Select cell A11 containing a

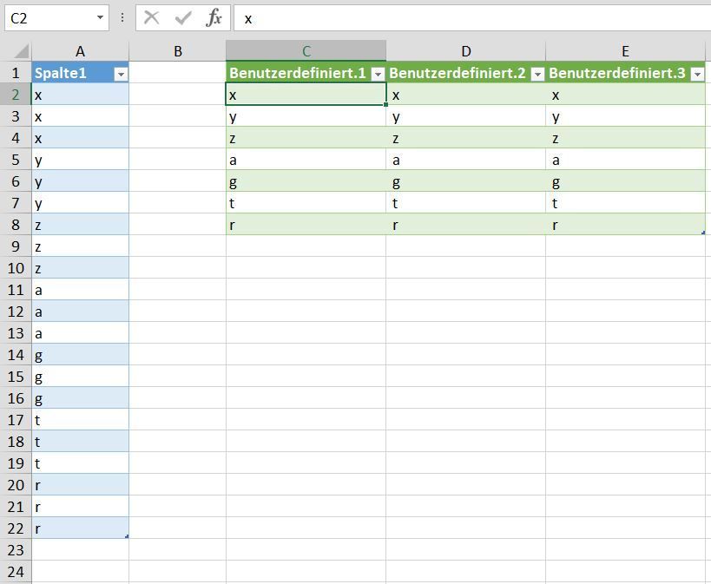tap(80, 290)
